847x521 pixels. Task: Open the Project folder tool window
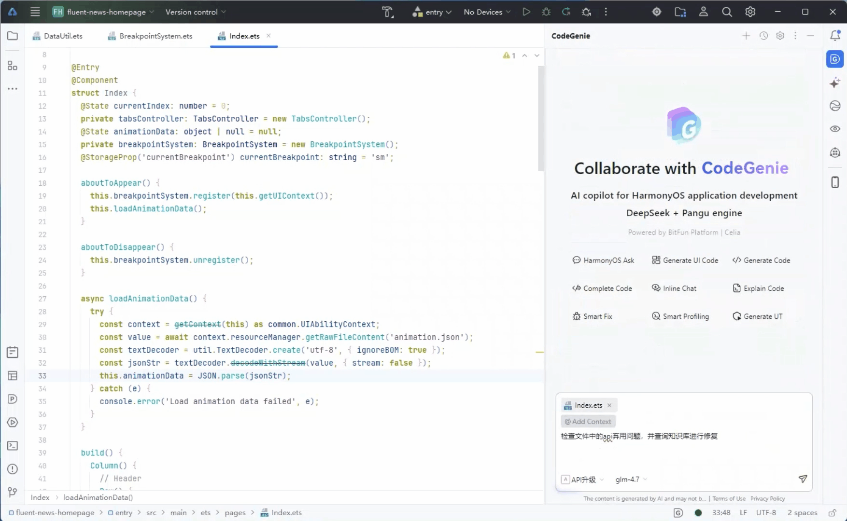[13, 36]
